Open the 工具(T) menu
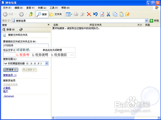161x120 pixels. (54, 8)
